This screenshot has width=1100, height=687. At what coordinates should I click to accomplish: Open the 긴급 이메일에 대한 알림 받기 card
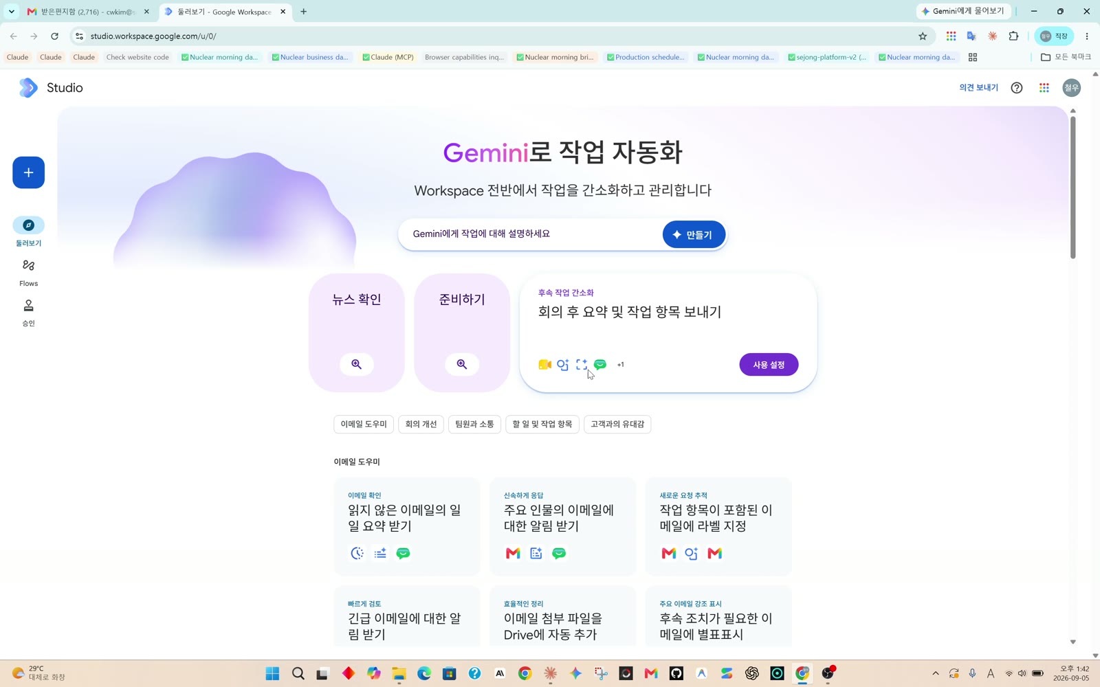407,616
